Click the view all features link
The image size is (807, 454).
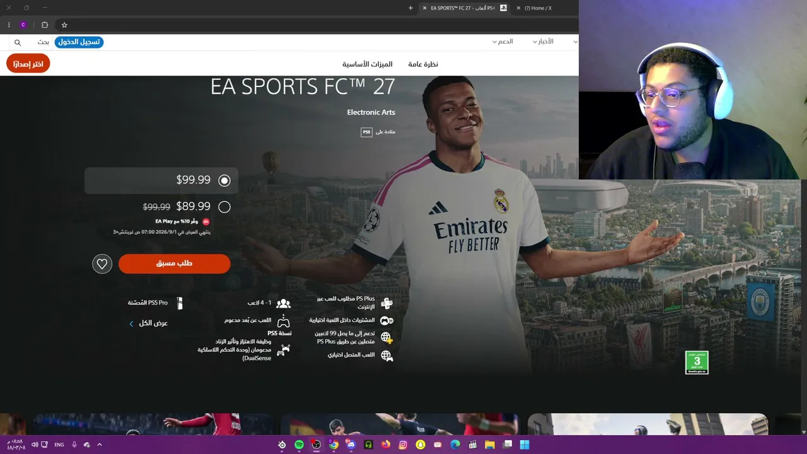point(149,323)
